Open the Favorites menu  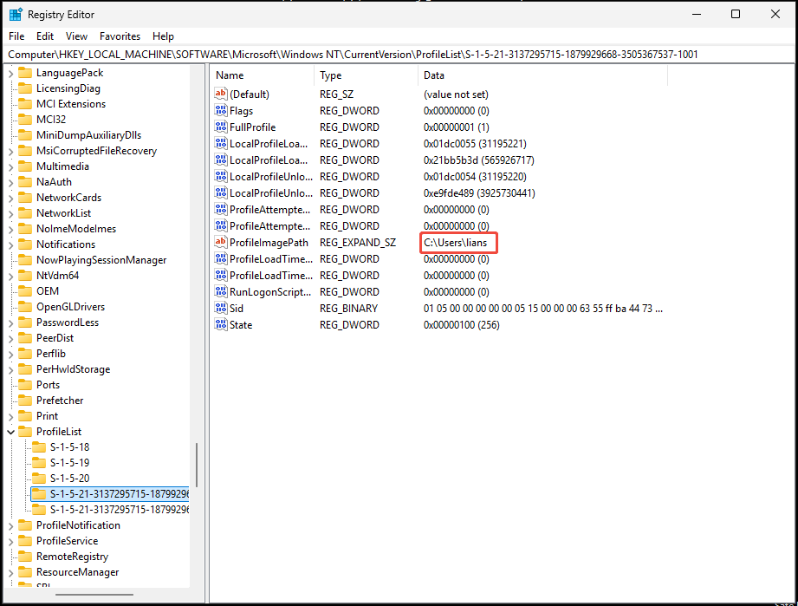pyautogui.click(x=120, y=36)
